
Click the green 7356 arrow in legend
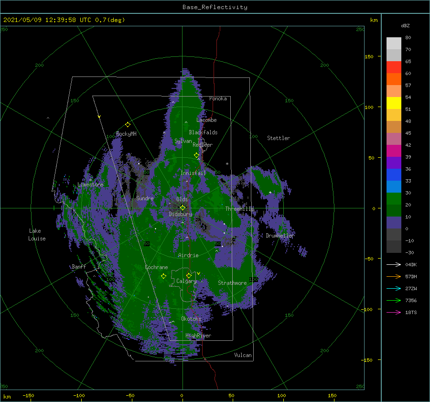394,301
